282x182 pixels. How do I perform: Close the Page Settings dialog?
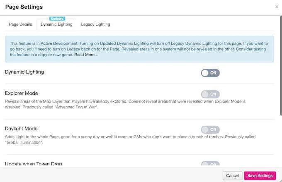click(x=277, y=7)
